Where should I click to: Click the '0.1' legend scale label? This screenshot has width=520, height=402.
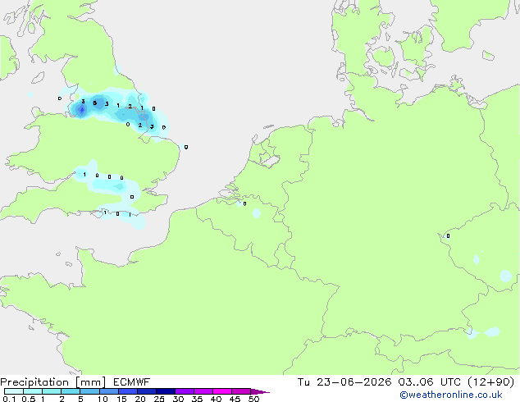click(x=9, y=399)
